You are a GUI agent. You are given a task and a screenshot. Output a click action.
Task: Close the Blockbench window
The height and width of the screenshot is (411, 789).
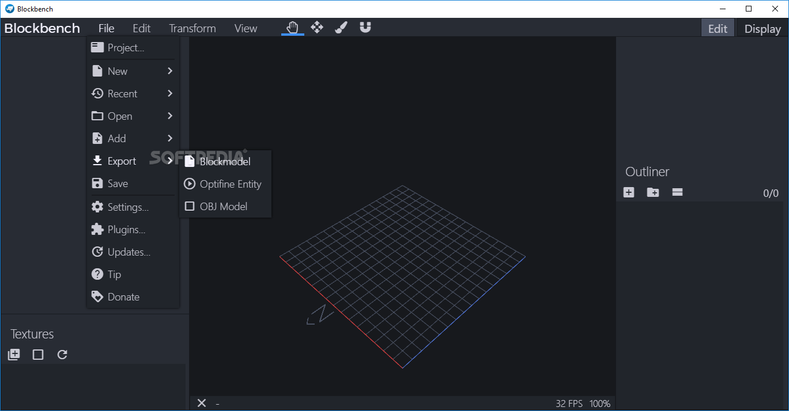tap(775, 9)
